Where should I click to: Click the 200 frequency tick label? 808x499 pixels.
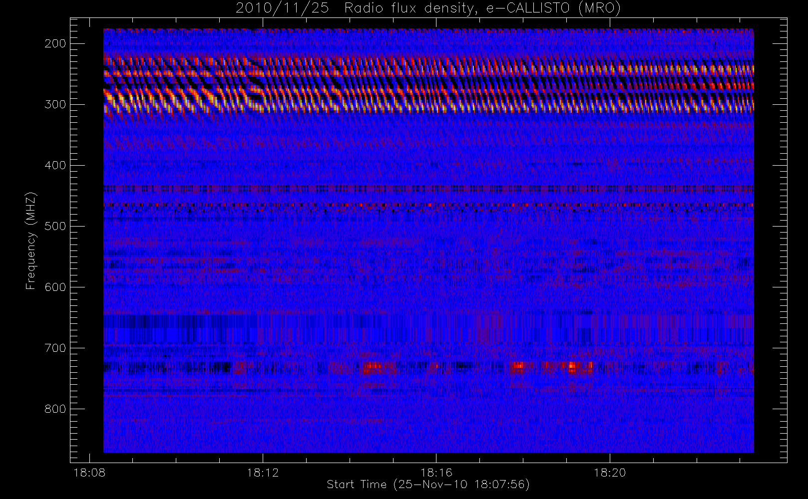[55, 43]
